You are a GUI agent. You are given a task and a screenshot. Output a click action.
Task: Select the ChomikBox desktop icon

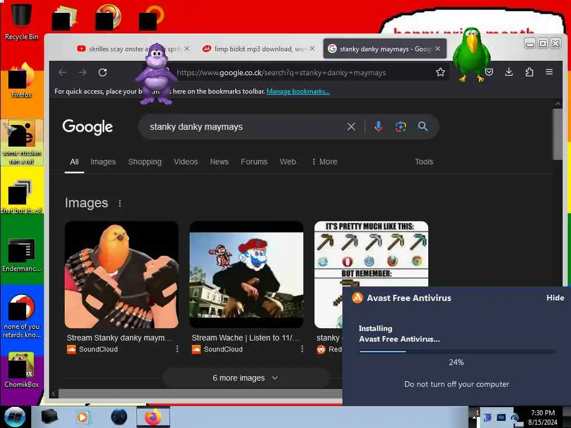[21, 370]
